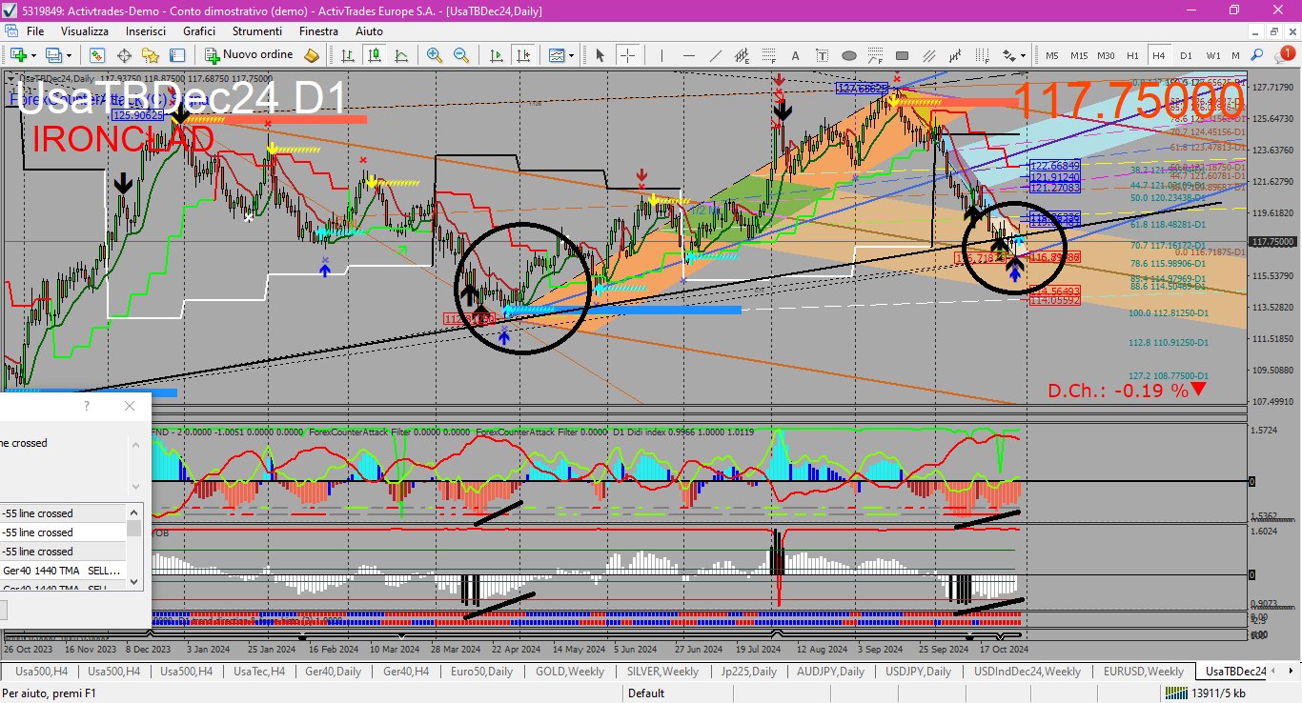
Task: Select the parallel channel lines tool
Action: [x=928, y=55]
